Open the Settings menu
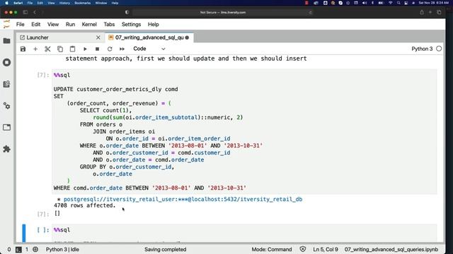453x254 pixels. click(x=131, y=25)
